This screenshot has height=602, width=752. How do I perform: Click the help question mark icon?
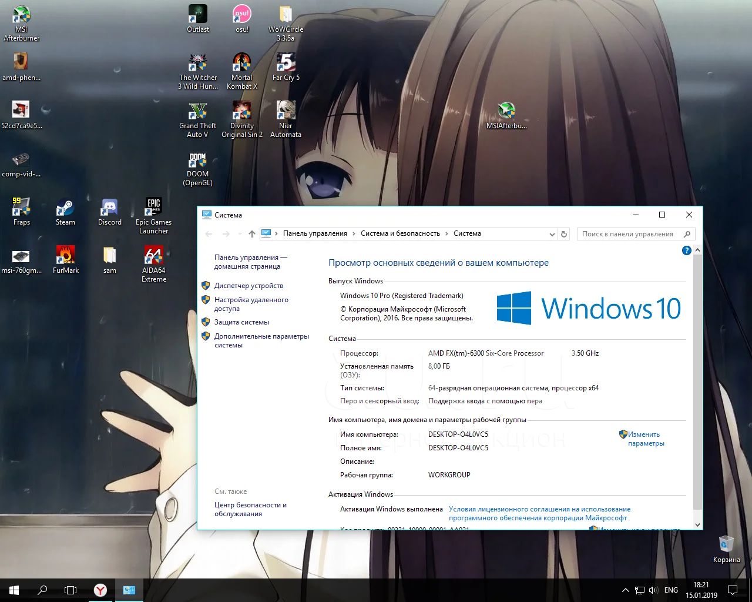(686, 250)
